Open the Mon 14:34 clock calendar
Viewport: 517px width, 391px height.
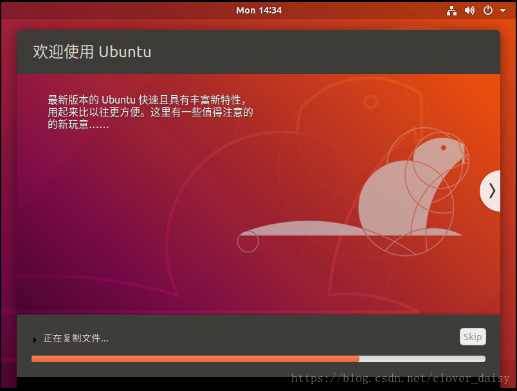click(259, 10)
